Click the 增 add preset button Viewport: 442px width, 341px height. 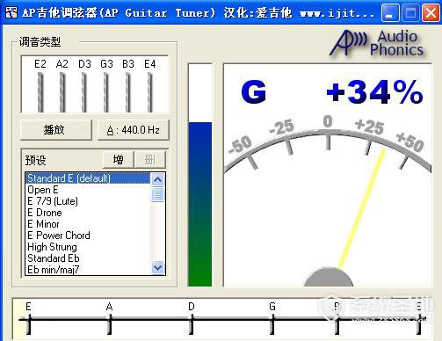(x=119, y=160)
